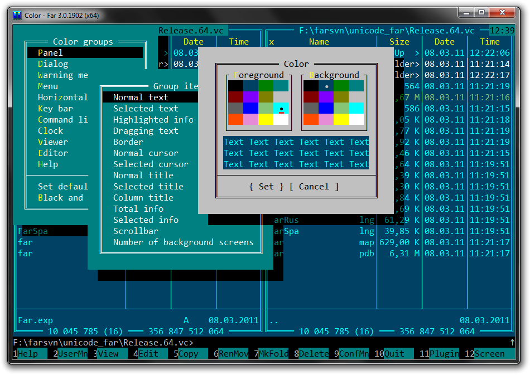The width and height of the screenshot is (530, 375).
Task: Select the orange background color swatch
Action: 311,119
